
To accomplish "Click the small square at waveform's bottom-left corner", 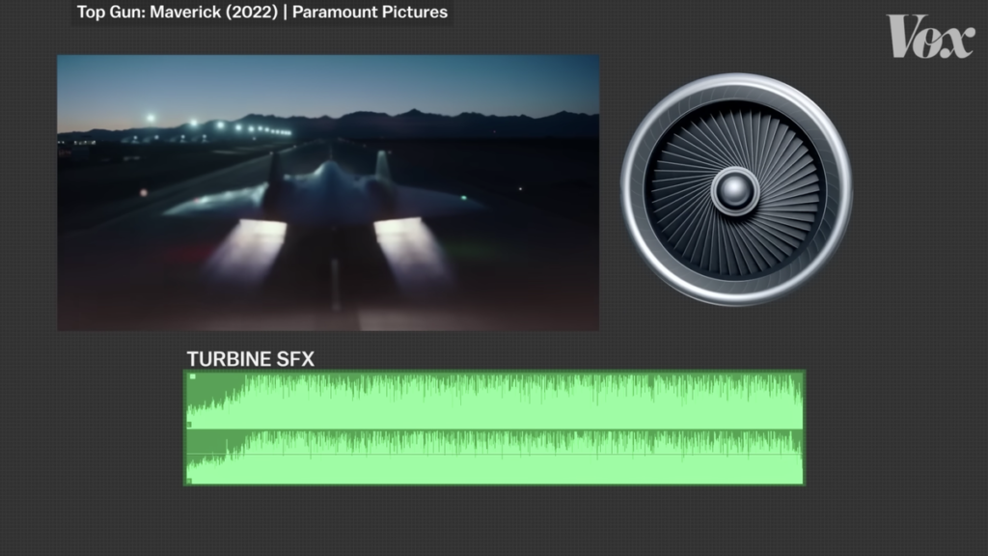I will coord(191,479).
